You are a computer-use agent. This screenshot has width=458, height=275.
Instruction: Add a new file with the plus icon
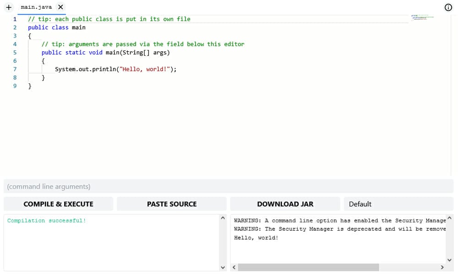coord(9,7)
